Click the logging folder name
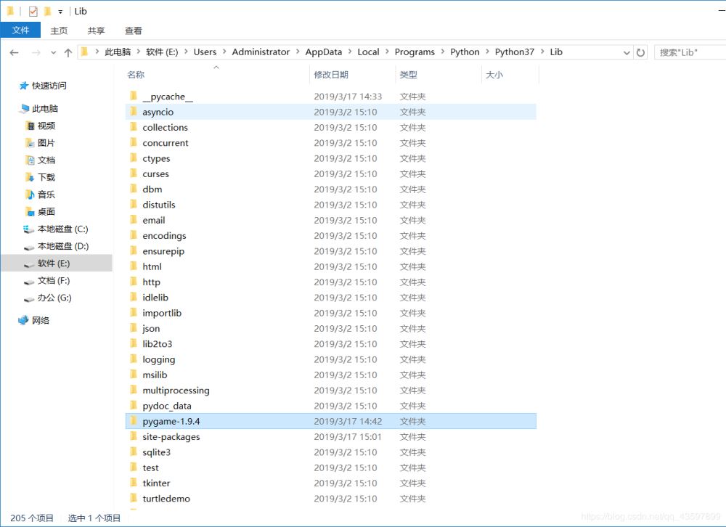 coord(159,360)
